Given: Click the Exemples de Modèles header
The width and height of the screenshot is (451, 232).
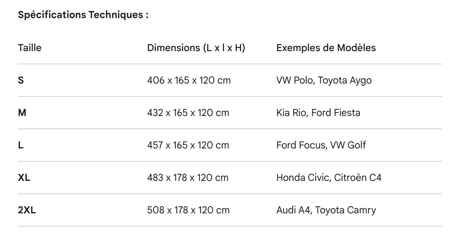Looking at the screenshot, I should click(x=326, y=48).
